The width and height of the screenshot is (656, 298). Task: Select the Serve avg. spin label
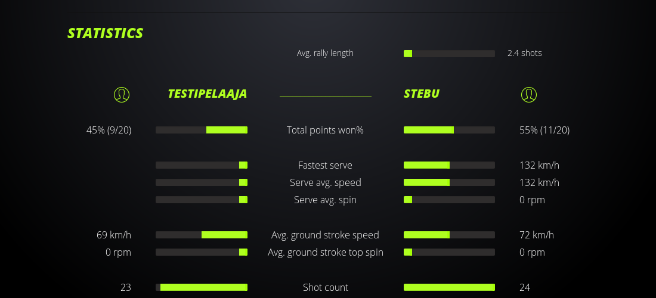point(325,200)
